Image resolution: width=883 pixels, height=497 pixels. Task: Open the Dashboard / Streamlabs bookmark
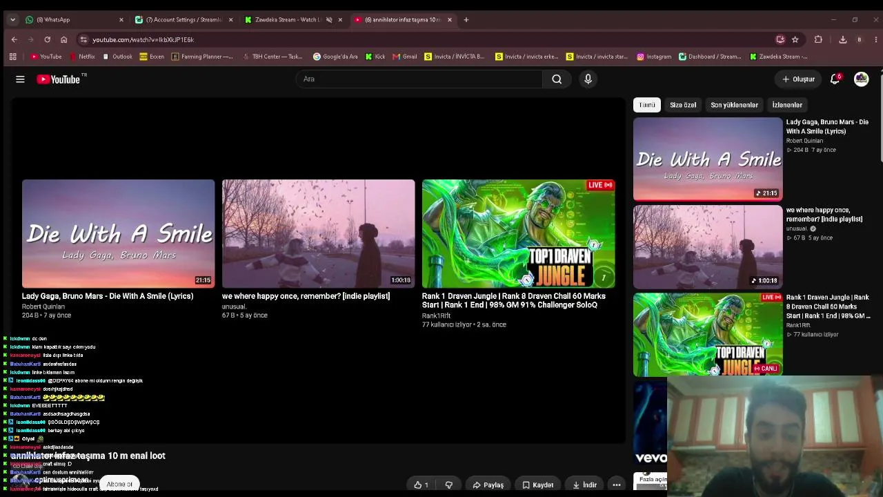(710, 57)
